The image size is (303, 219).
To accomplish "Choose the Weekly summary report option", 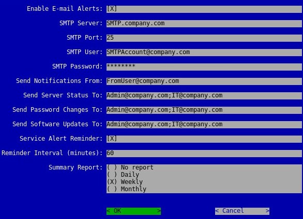I will click(125, 182).
